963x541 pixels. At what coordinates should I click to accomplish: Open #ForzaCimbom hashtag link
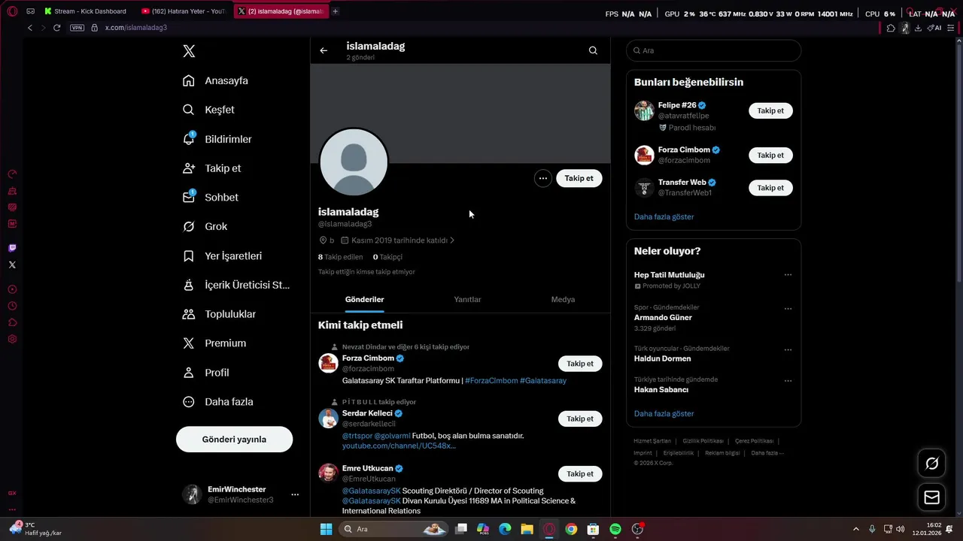491,381
